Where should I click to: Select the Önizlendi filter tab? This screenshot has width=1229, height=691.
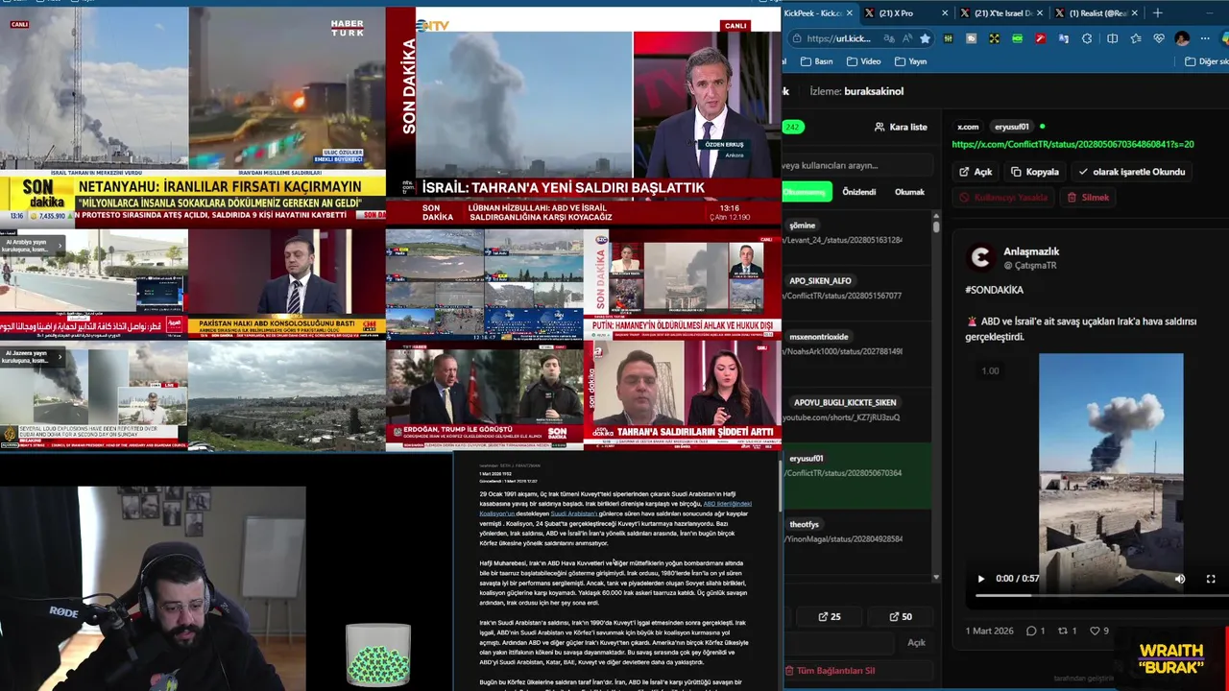point(858,192)
